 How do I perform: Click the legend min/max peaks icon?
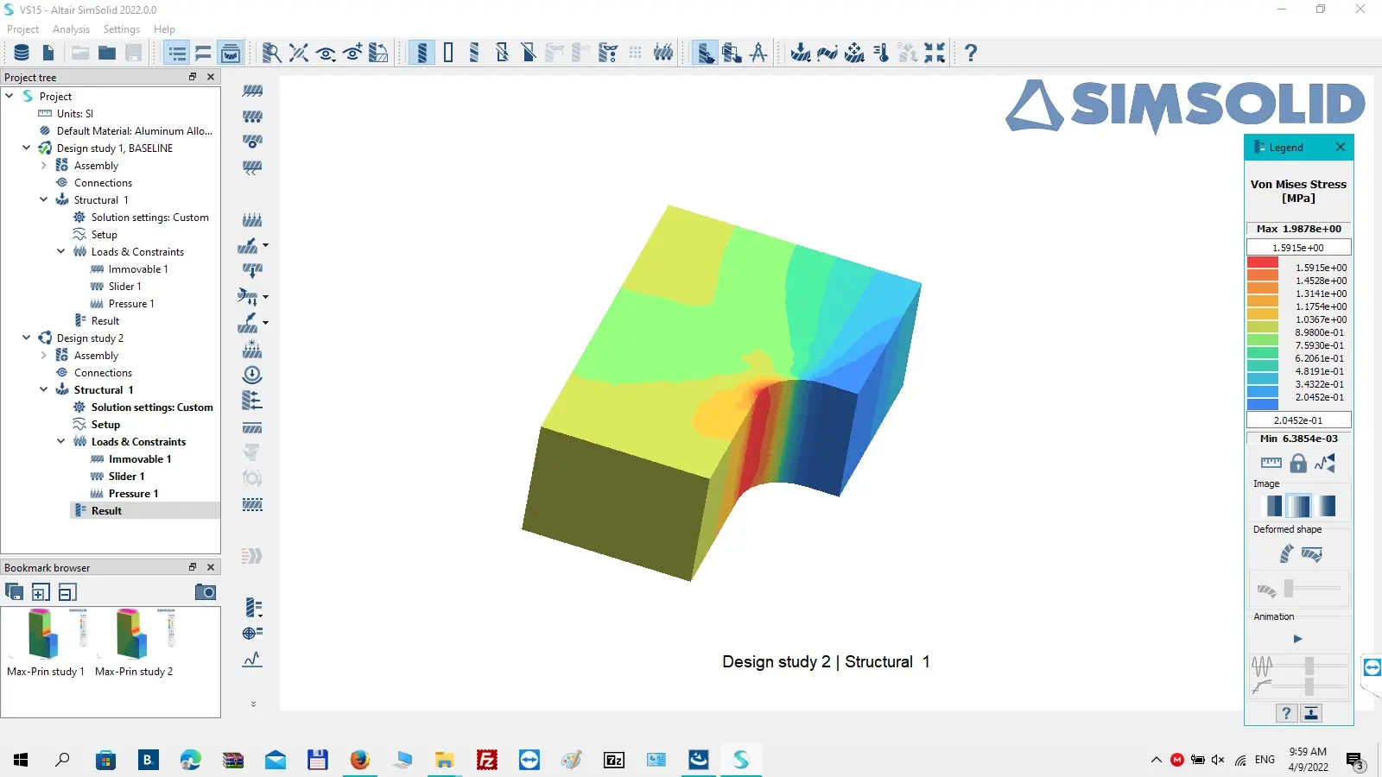(1325, 464)
